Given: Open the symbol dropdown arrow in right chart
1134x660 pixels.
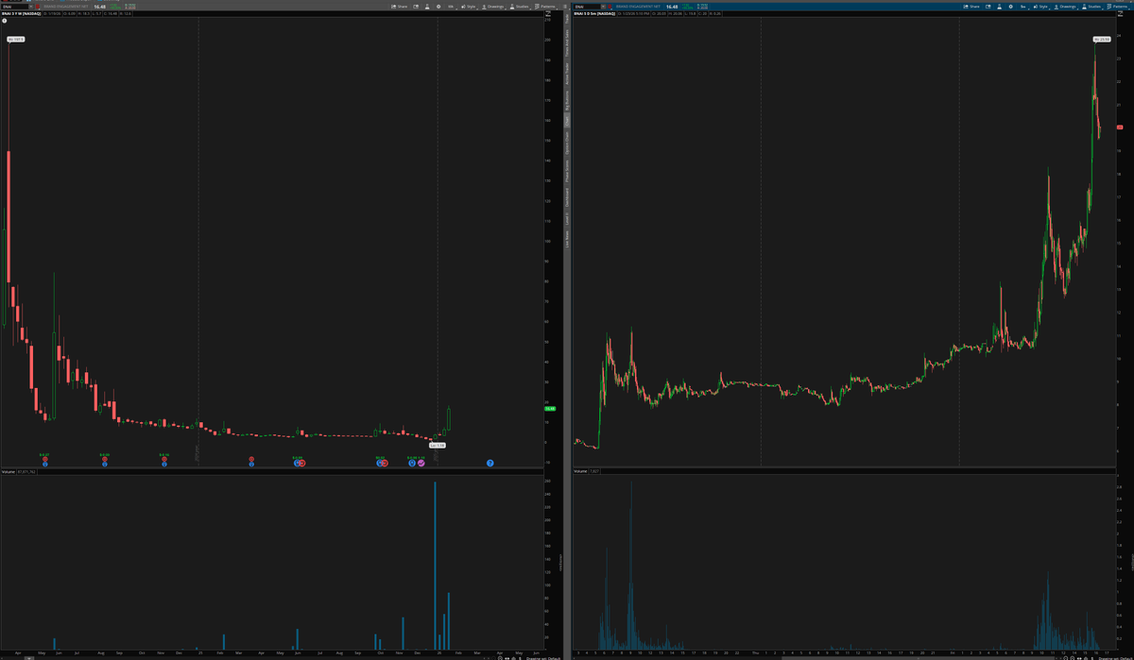Looking at the screenshot, I should (x=603, y=7).
